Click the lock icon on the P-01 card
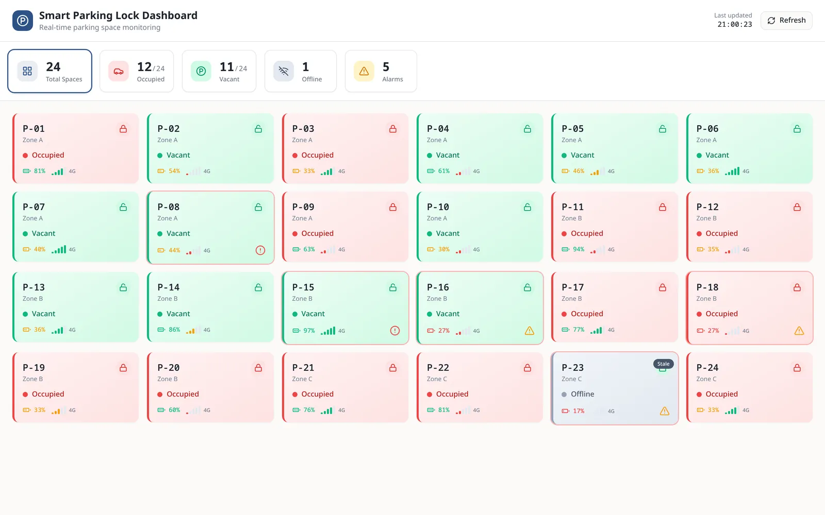Viewport: 825px width, 515px height. tap(123, 129)
